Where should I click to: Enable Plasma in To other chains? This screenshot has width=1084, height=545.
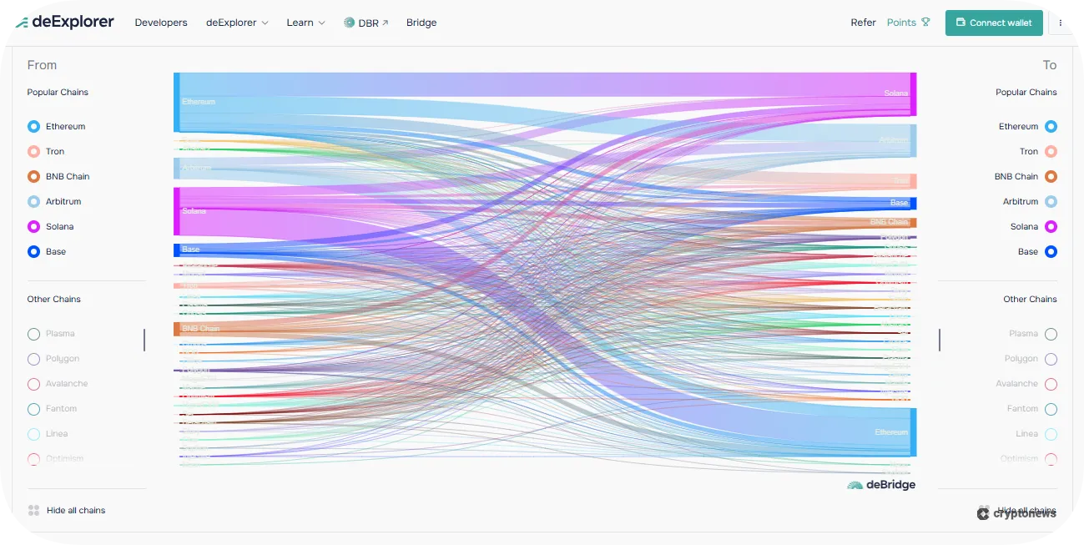pos(1033,334)
